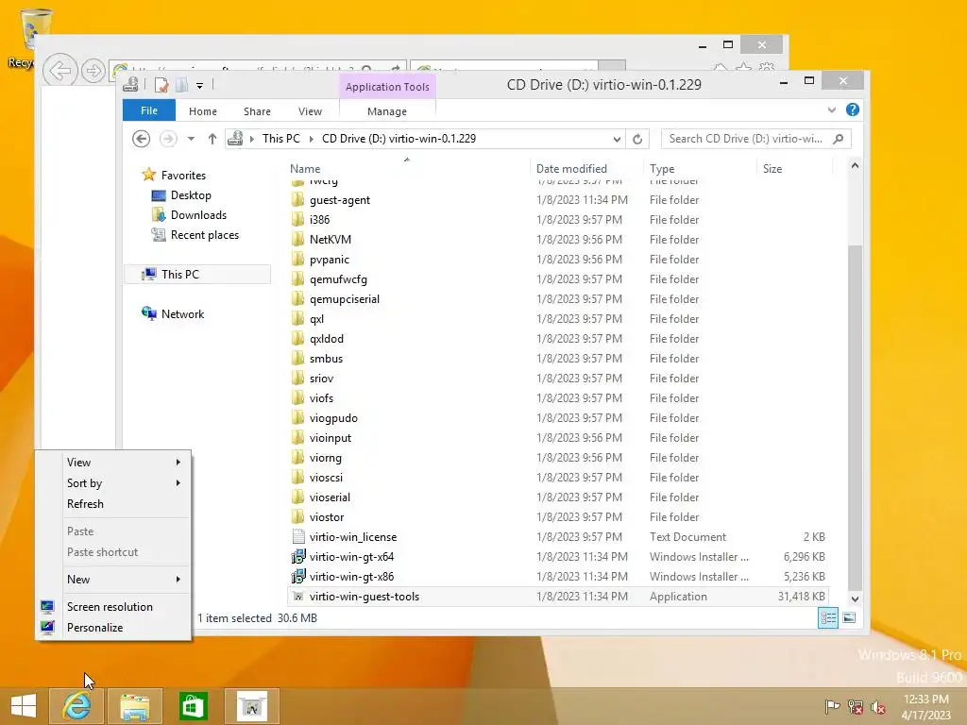Viewport: 967px width, 725px height.
Task: Open File Explorer from the taskbar
Action: [x=134, y=706]
